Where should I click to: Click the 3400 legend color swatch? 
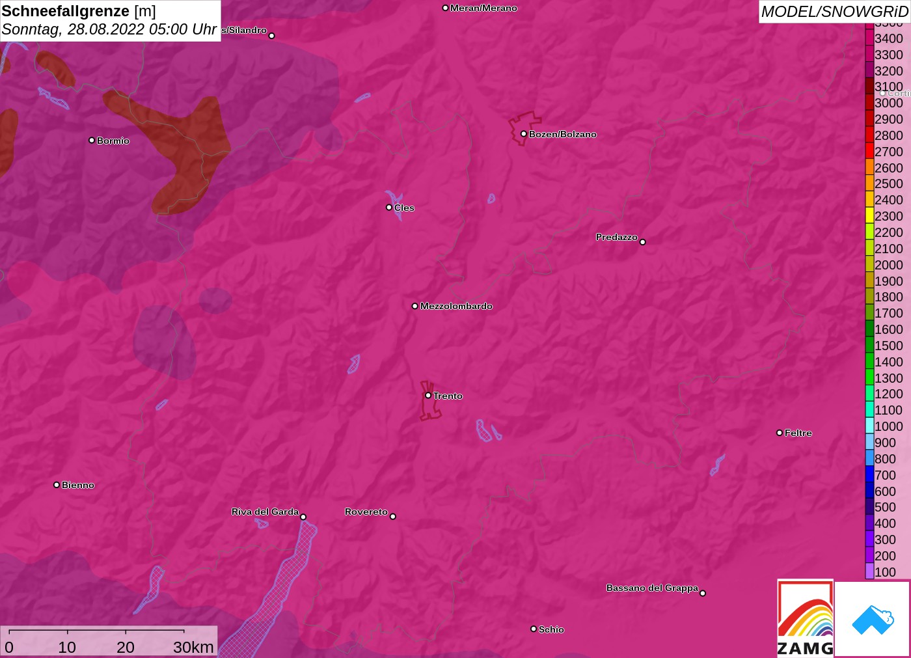tap(869, 38)
